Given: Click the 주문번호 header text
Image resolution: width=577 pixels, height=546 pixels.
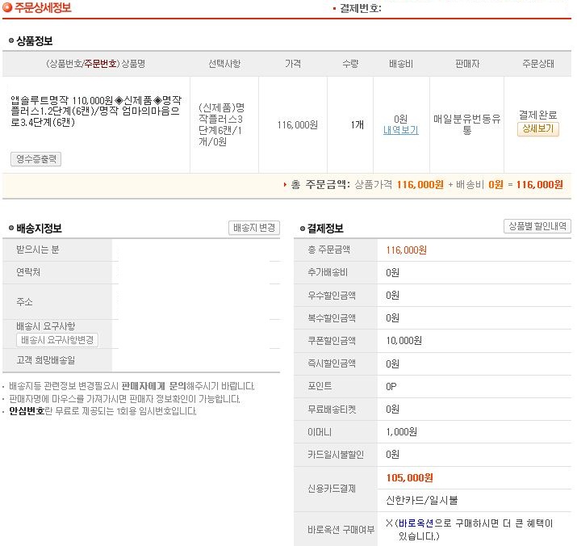Looking at the screenshot, I should (100, 64).
